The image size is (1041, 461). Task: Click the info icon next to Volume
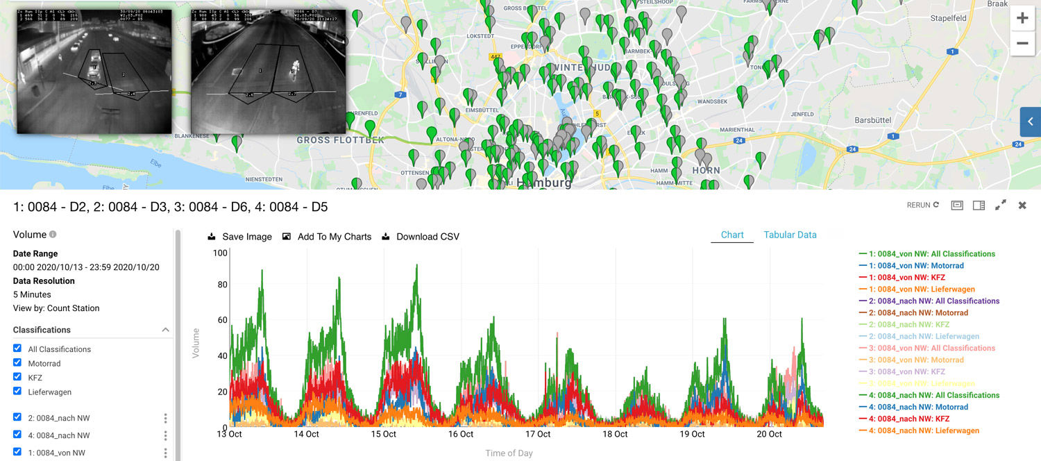pyautogui.click(x=53, y=235)
